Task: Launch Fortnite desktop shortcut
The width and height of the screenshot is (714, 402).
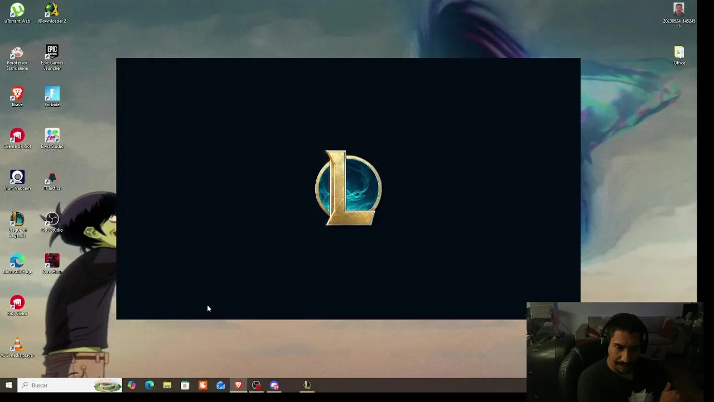Action: coord(52,97)
